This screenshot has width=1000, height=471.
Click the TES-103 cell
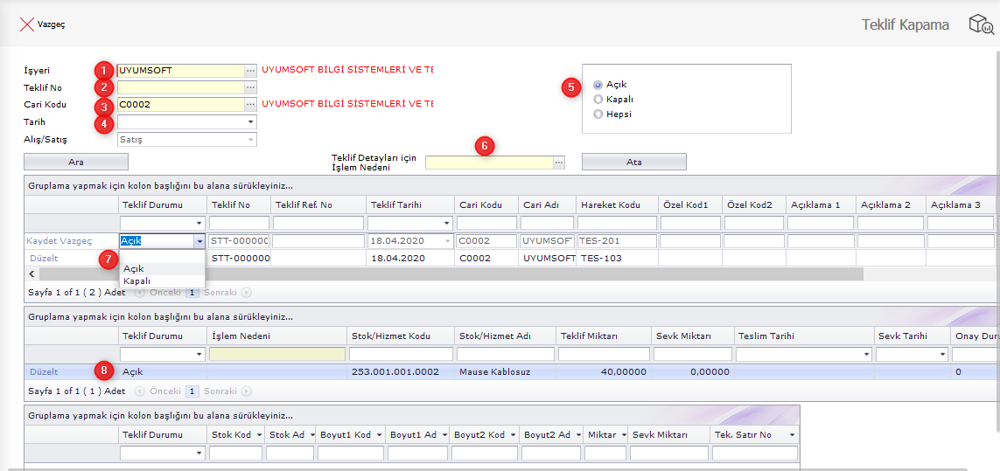[x=617, y=258]
